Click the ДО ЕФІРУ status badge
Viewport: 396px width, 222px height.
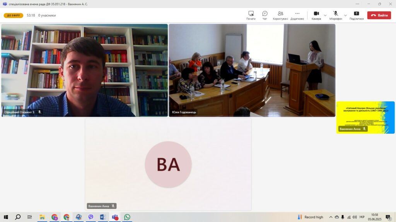tap(14, 15)
